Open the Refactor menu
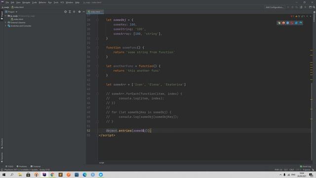Viewport: 316px width, 178px height. 42,2
